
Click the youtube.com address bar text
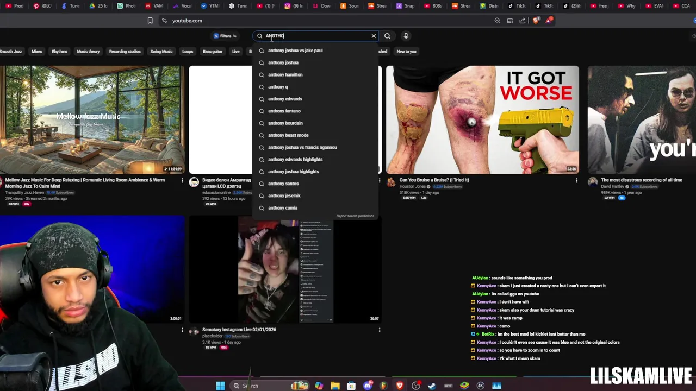point(187,21)
